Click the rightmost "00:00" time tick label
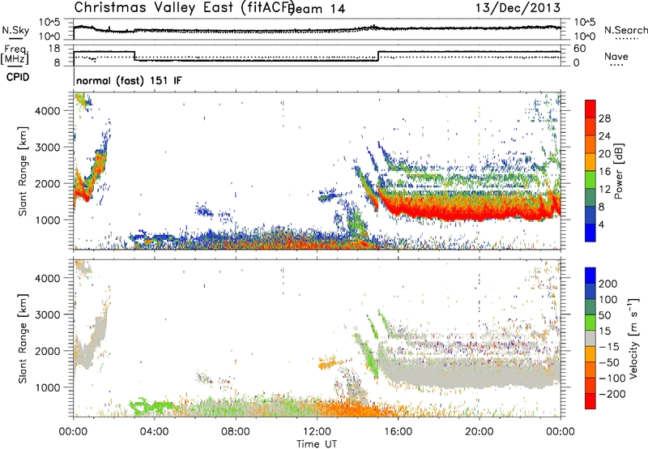648x449 pixels. click(561, 432)
